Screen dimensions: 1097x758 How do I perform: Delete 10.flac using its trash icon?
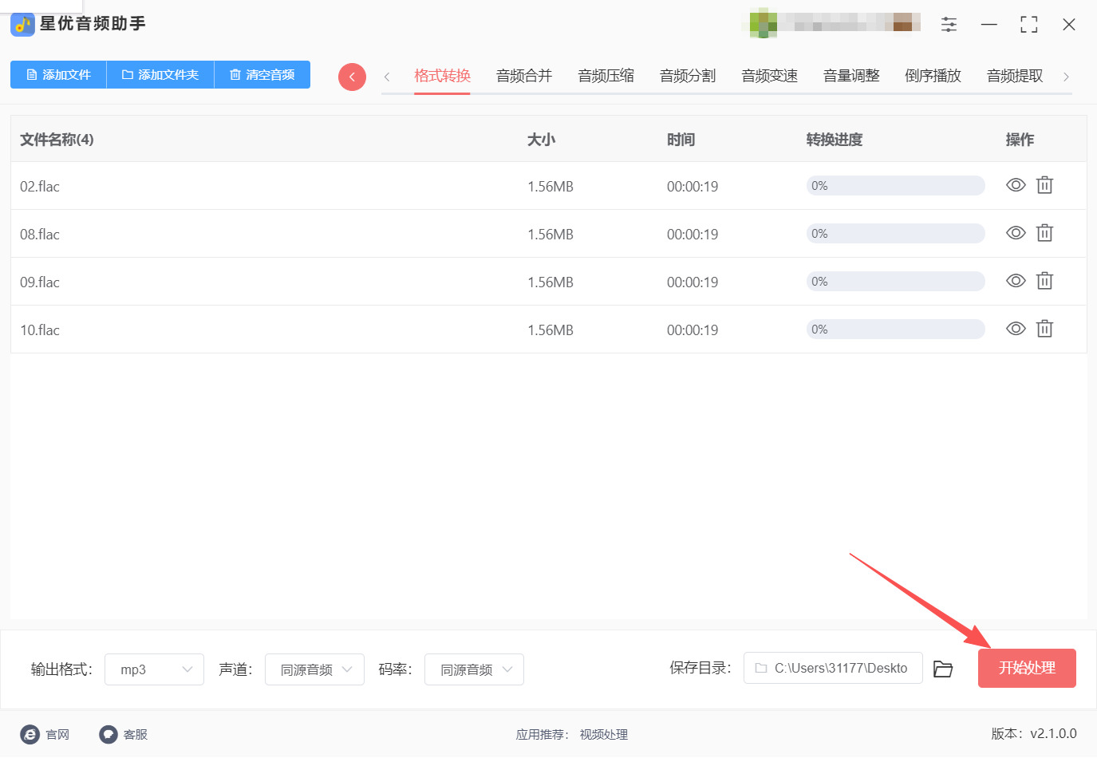[1044, 329]
